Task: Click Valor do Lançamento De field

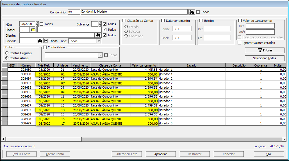Action: point(260,26)
